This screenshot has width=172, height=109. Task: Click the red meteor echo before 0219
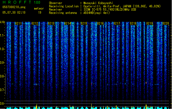pyautogui.click(x=146, y=83)
